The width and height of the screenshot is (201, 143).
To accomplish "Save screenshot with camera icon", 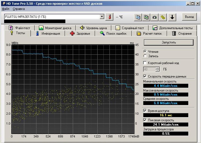I will (154, 17).
